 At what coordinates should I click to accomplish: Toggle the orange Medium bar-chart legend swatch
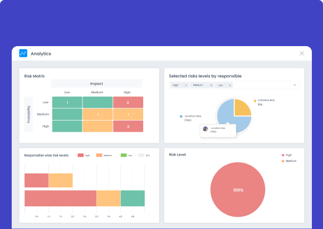click(x=99, y=155)
